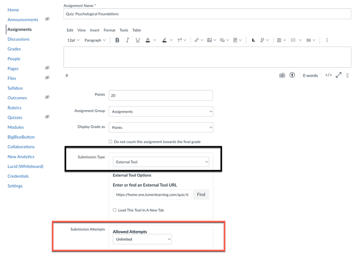
Task: Click Find button for External Tool
Action: coord(201,194)
